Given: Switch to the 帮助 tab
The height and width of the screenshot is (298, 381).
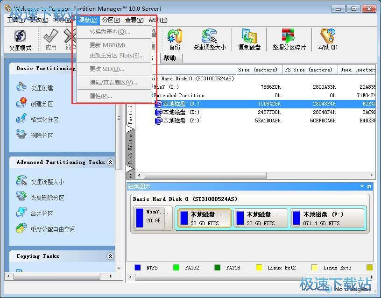Looking at the screenshot, I should 171,58.
